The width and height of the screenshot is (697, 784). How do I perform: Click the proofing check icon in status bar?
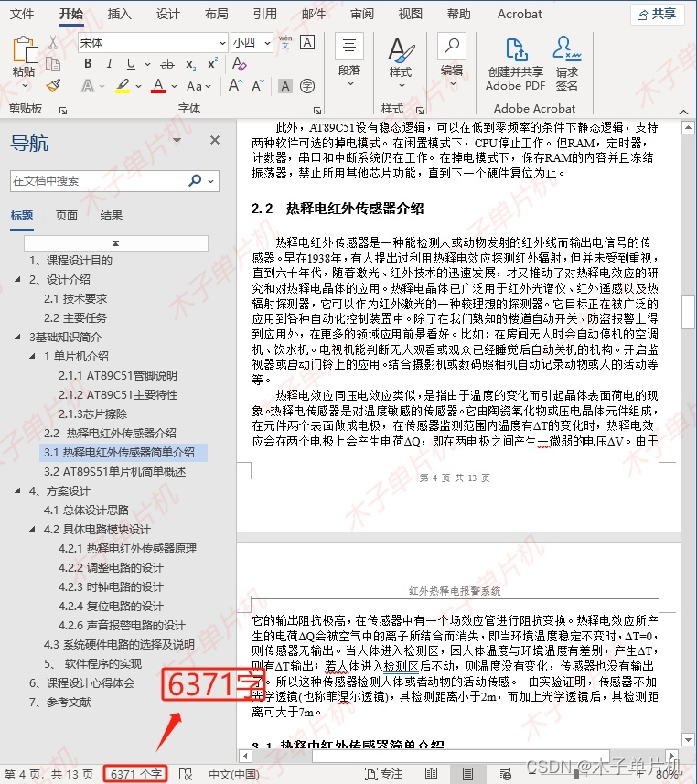(186, 775)
